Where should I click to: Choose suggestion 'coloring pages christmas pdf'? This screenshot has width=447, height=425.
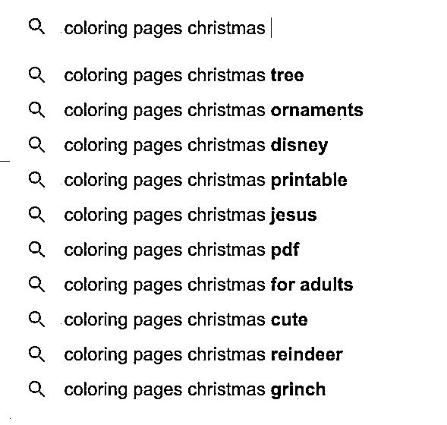pyautogui.click(x=181, y=250)
